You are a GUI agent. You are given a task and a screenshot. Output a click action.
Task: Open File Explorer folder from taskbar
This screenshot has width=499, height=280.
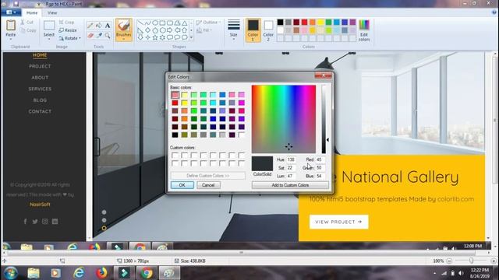33,273
